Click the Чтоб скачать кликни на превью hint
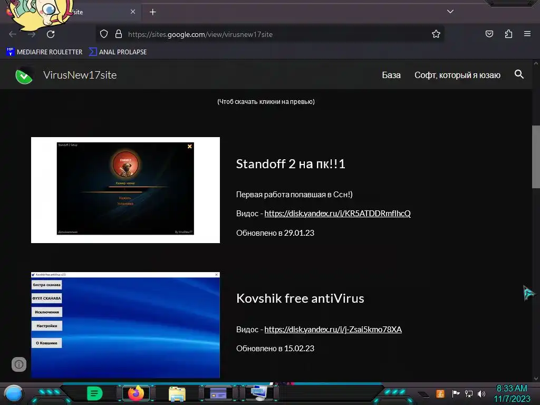The width and height of the screenshot is (540, 405). click(x=266, y=102)
